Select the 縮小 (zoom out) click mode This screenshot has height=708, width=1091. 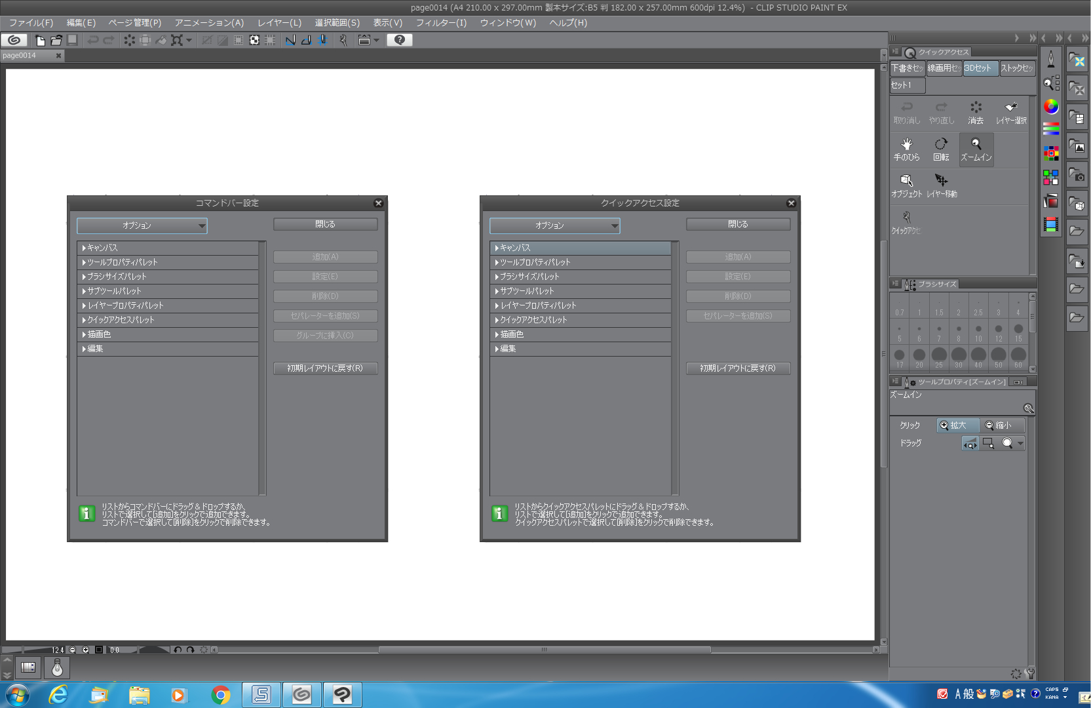point(1001,425)
